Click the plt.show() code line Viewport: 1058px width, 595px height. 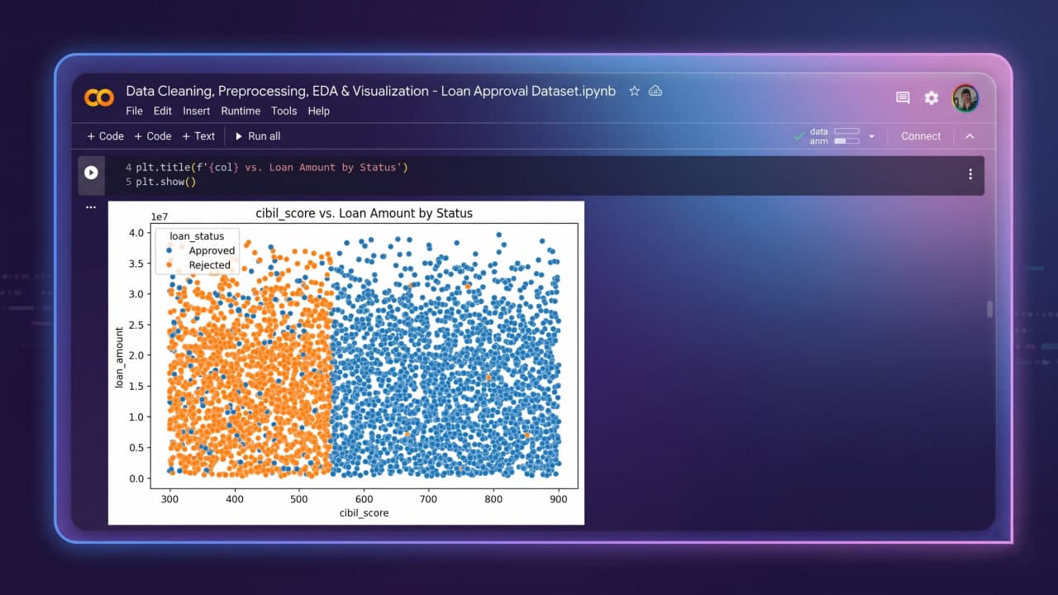click(x=166, y=182)
